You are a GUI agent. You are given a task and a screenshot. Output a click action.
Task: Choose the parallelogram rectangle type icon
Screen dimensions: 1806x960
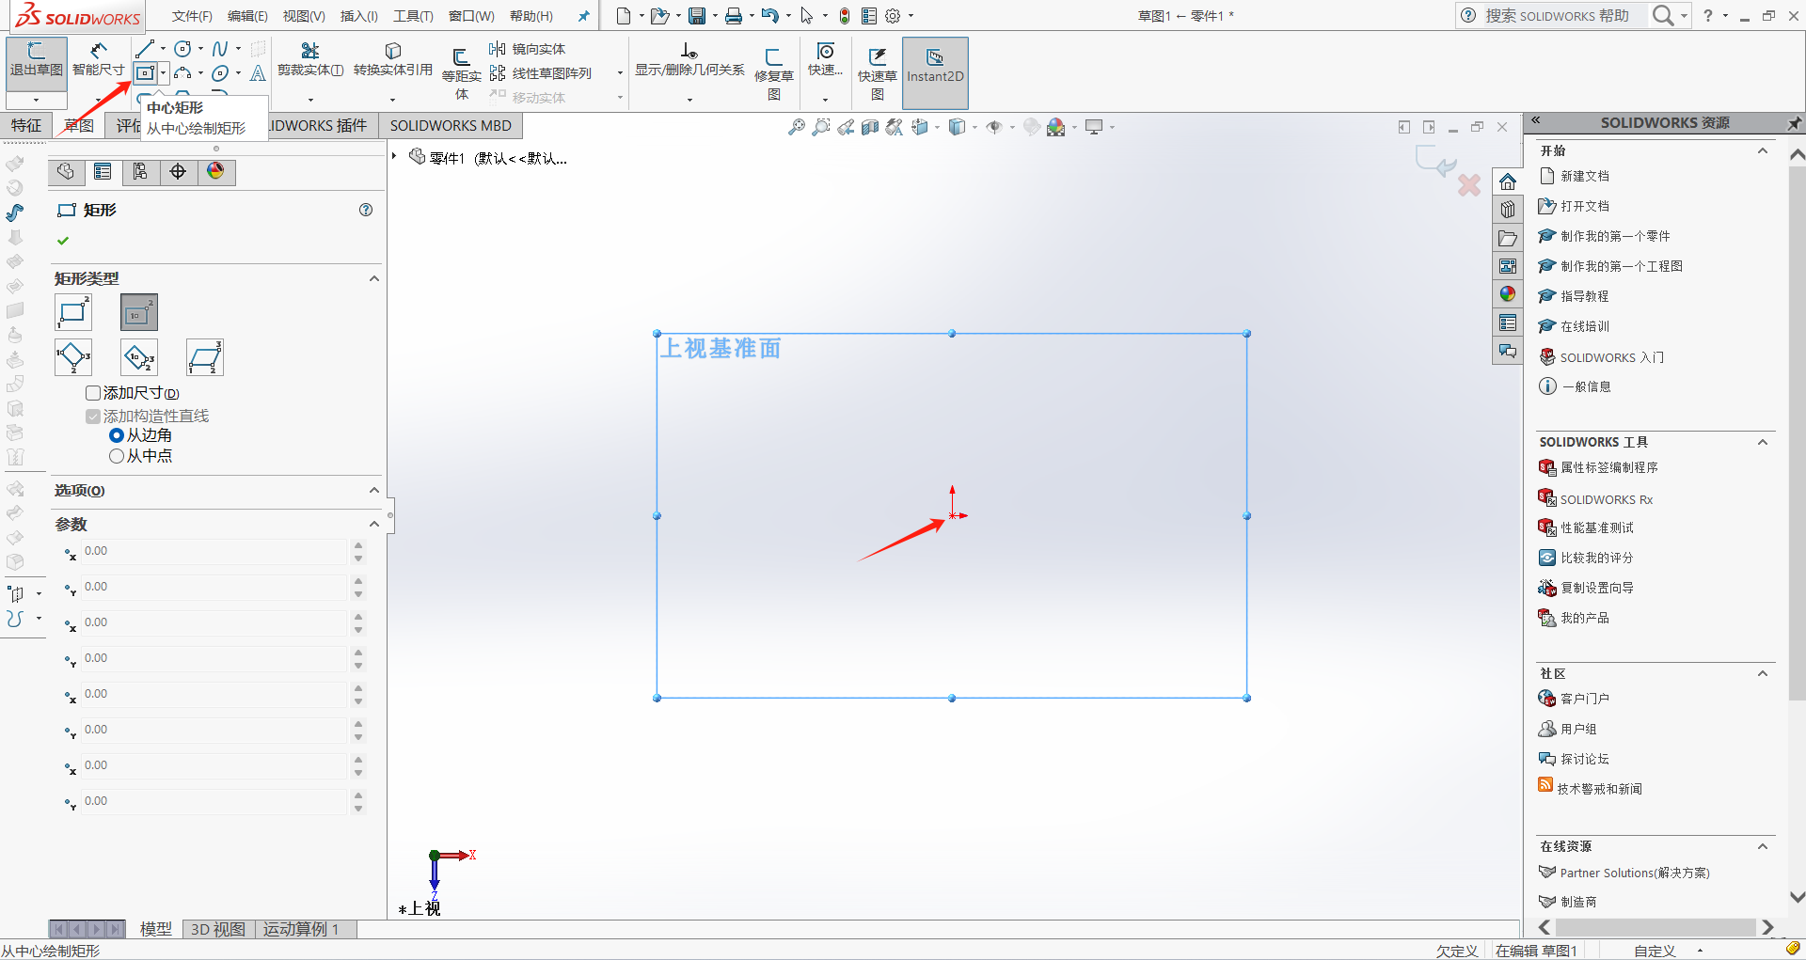coord(205,357)
